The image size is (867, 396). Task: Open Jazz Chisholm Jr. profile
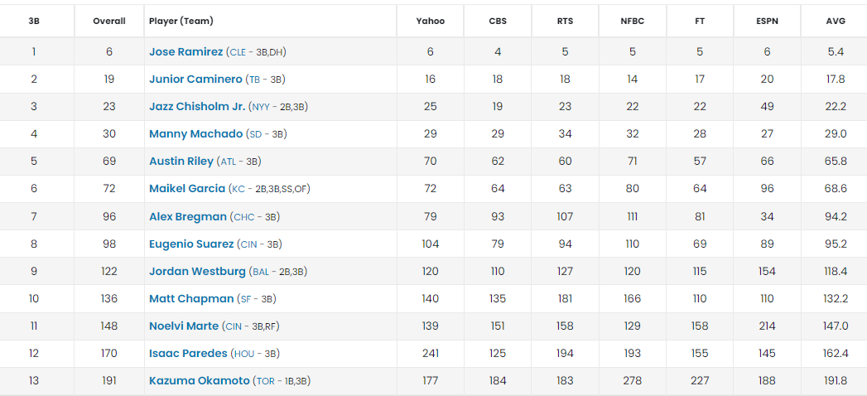pyautogui.click(x=197, y=107)
